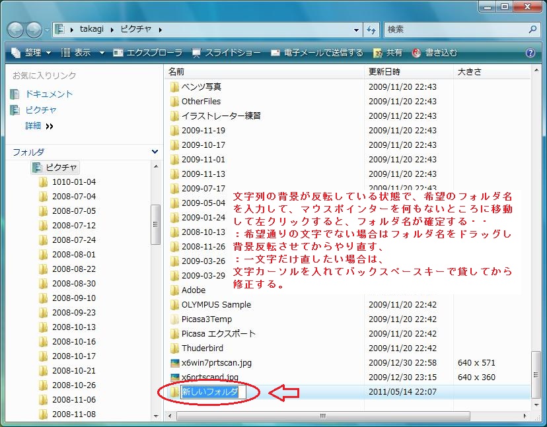
Task: Select the 2009-07-17 folder name
Action: pos(203,189)
